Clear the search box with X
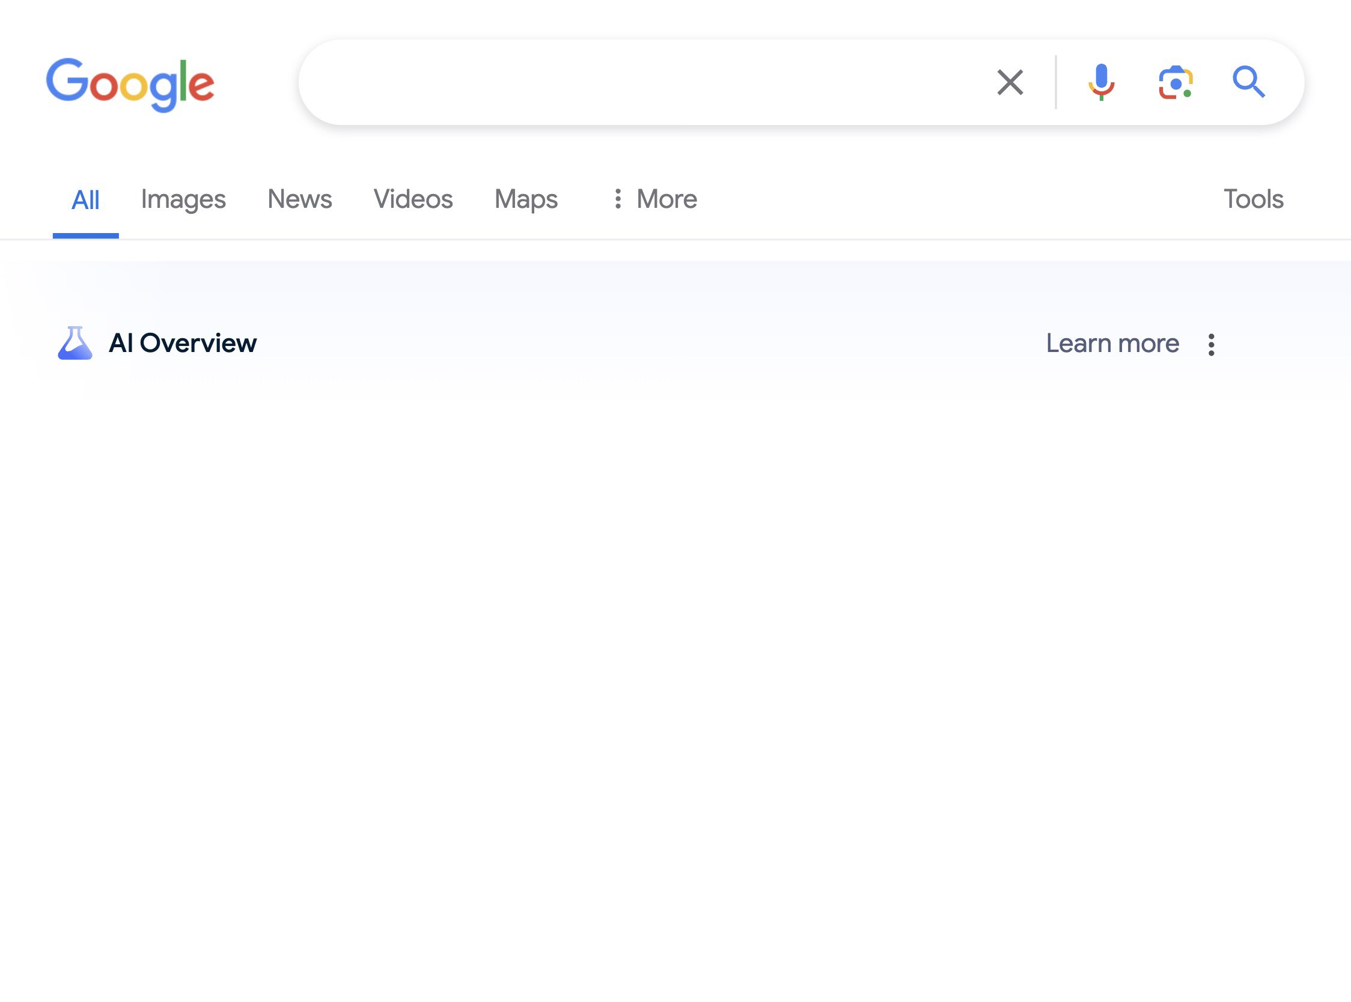The width and height of the screenshot is (1351, 1002). [1010, 82]
